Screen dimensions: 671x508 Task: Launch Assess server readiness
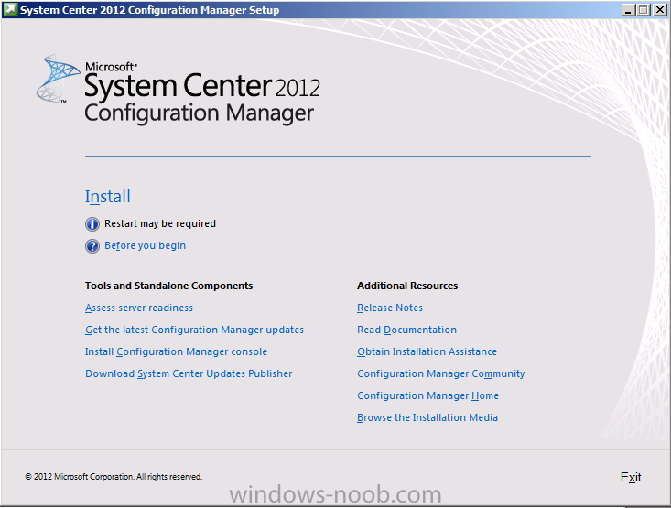point(139,308)
